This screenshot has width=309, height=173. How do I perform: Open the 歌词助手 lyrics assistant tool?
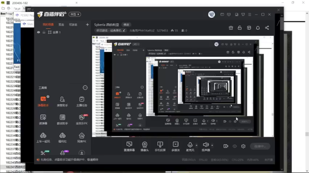tap(62, 120)
